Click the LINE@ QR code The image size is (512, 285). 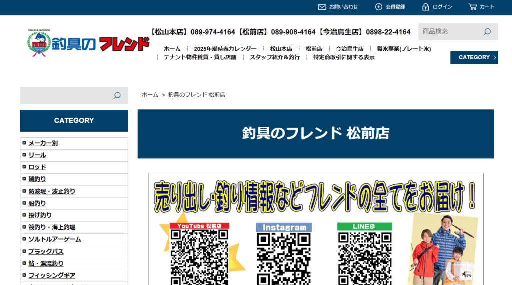[x=364, y=258]
